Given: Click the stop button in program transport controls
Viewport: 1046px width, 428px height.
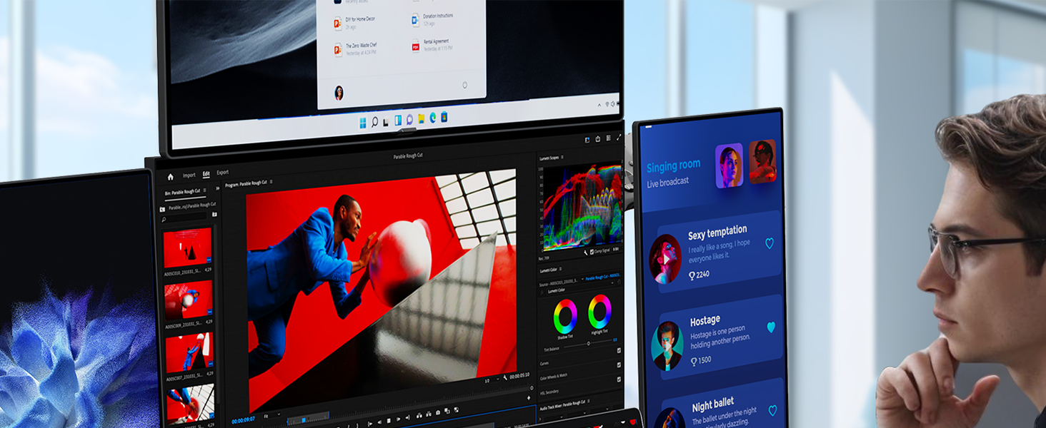Looking at the screenshot, I should click(388, 421).
